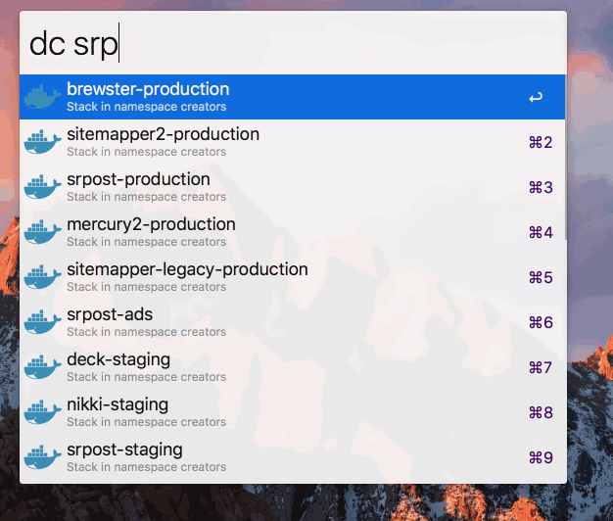Click the return arrow on highlighted row
613x521 pixels.
[x=535, y=98]
